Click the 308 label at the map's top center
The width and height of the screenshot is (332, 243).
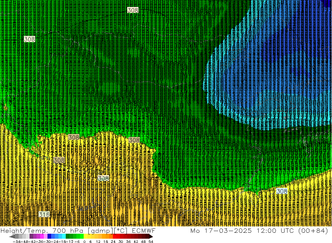133,10
